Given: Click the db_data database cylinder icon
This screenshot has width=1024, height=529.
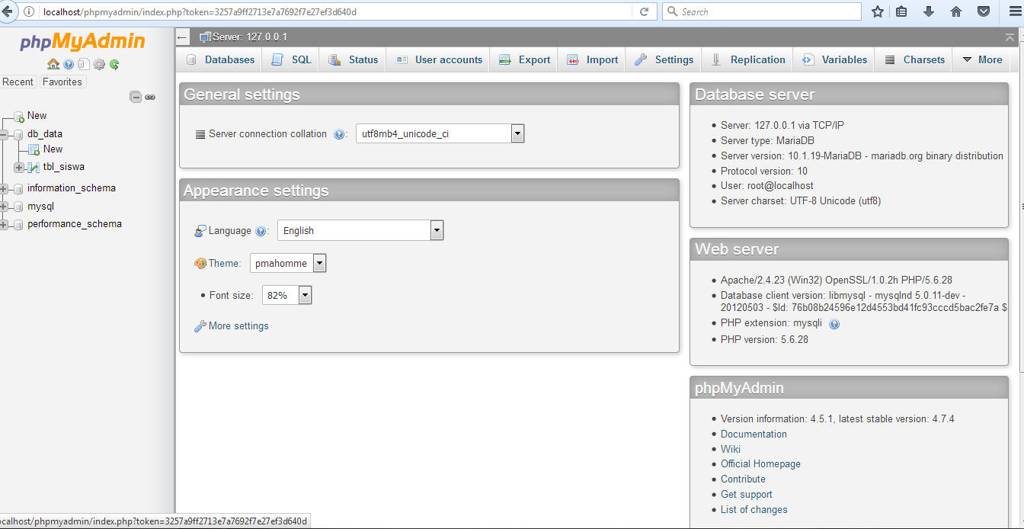Looking at the screenshot, I should (x=18, y=134).
